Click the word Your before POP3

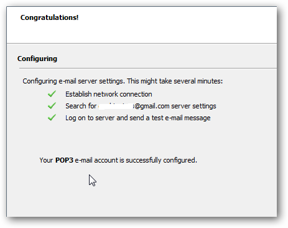coord(46,160)
